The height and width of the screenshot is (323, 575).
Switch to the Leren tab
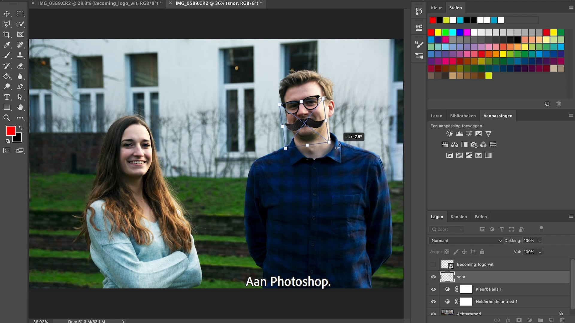436,116
